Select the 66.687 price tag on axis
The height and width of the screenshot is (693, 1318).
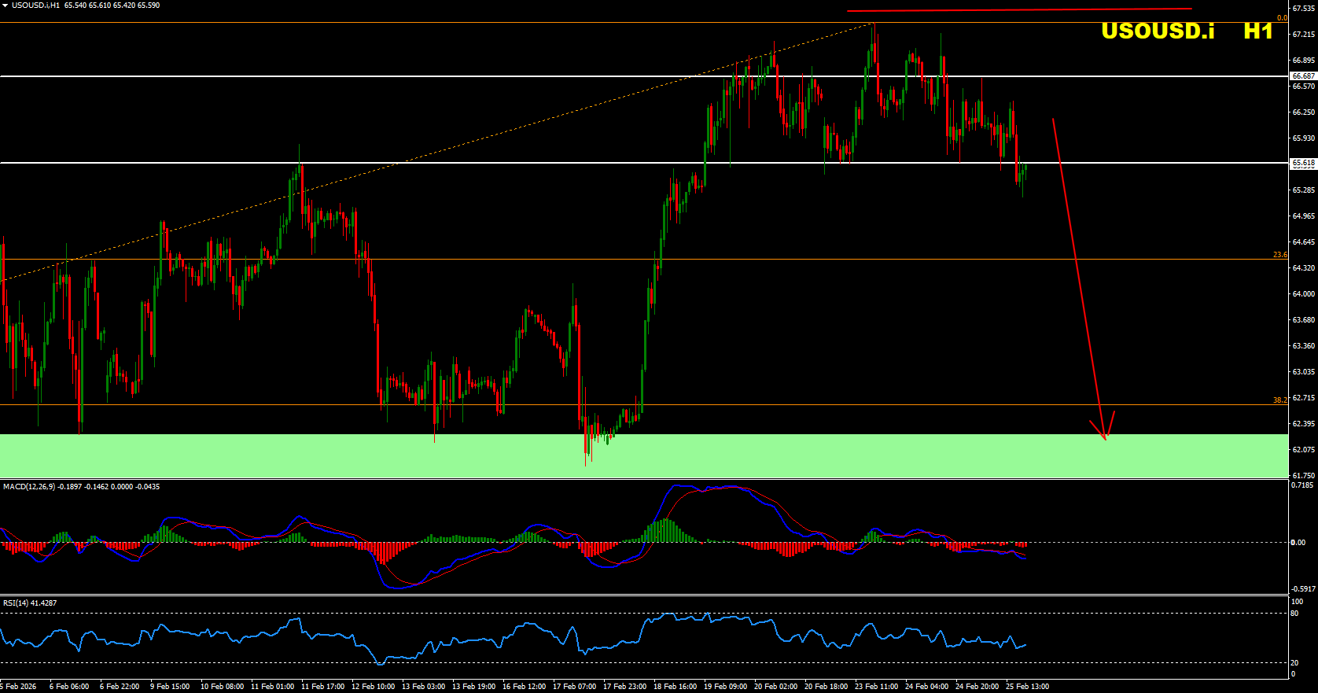click(1303, 76)
